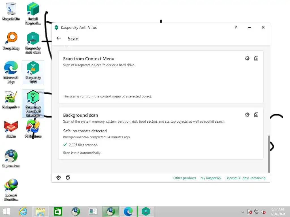Minimize the Kaspersky Anti-Virus window

click(249, 27)
